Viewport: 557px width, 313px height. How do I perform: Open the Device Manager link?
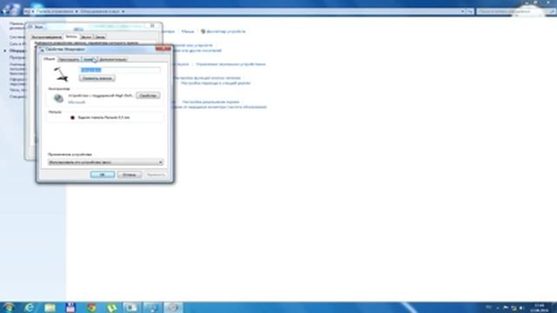pos(226,31)
